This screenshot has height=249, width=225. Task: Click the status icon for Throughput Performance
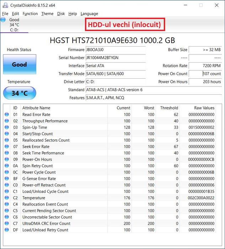(7, 121)
